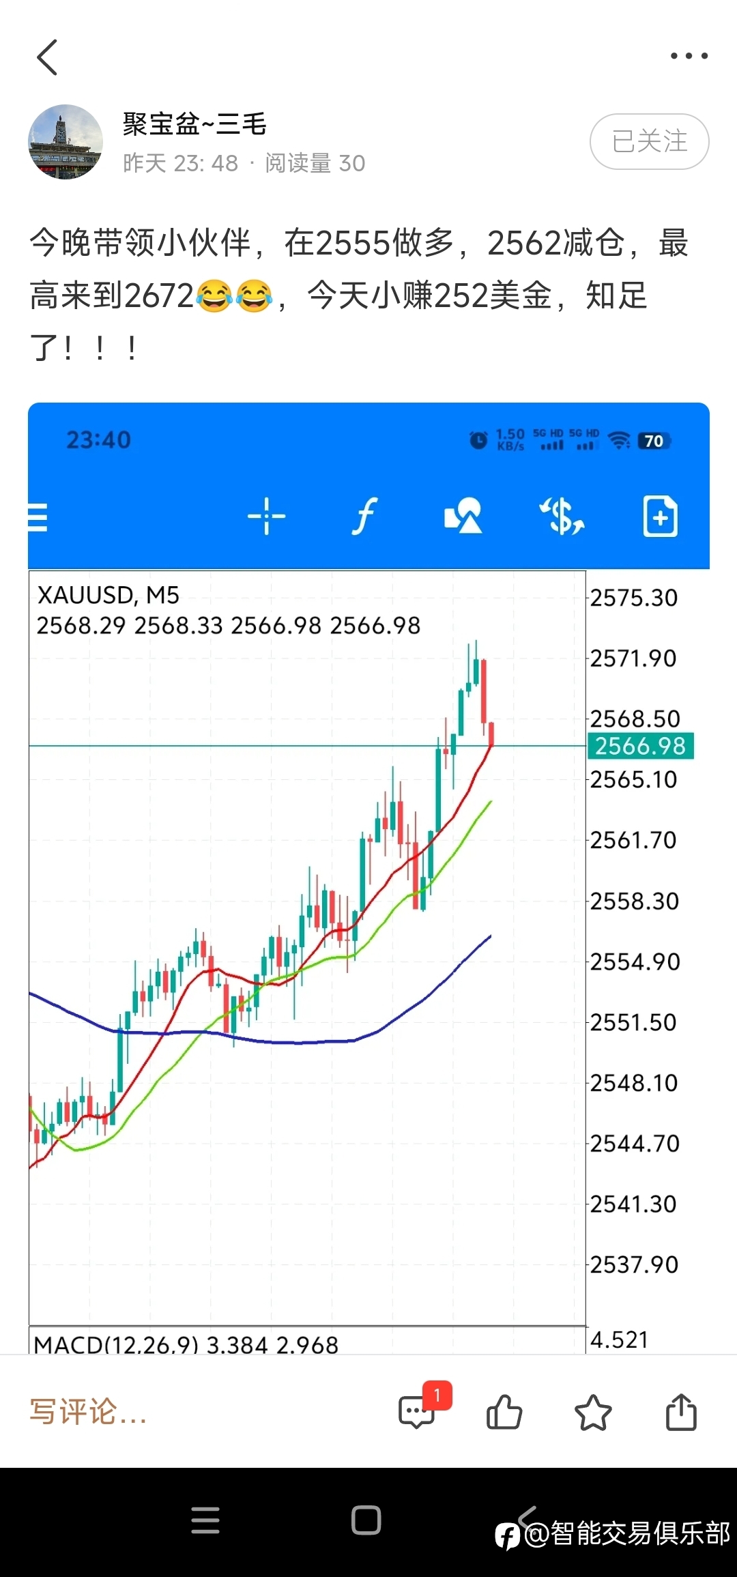Toggle the 已关注 follow button
The image size is (737, 1577).
tap(650, 141)
